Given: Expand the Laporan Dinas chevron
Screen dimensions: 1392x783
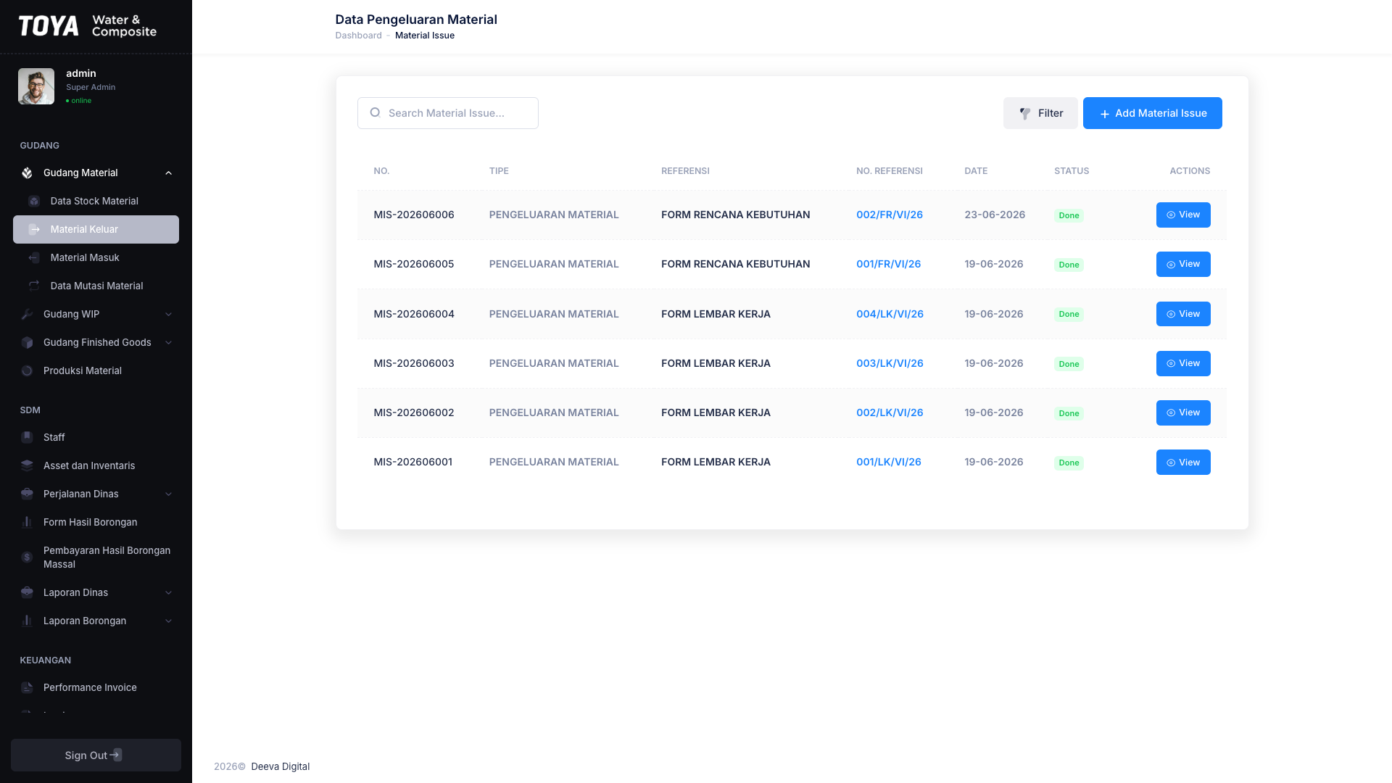Looking at the screenshot, I should [x=169, y=593].
